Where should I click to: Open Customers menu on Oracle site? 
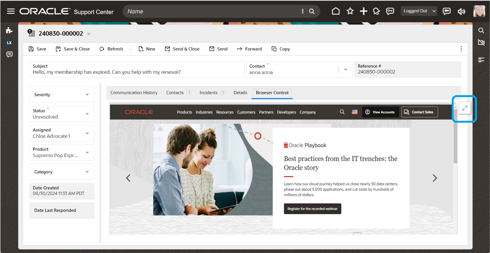tap(246, 112)
